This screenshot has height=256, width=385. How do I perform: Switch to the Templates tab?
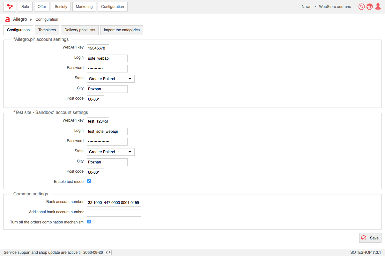click(47, 30)
